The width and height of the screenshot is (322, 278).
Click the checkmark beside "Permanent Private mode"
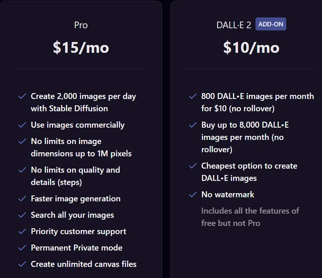(22, 248)
